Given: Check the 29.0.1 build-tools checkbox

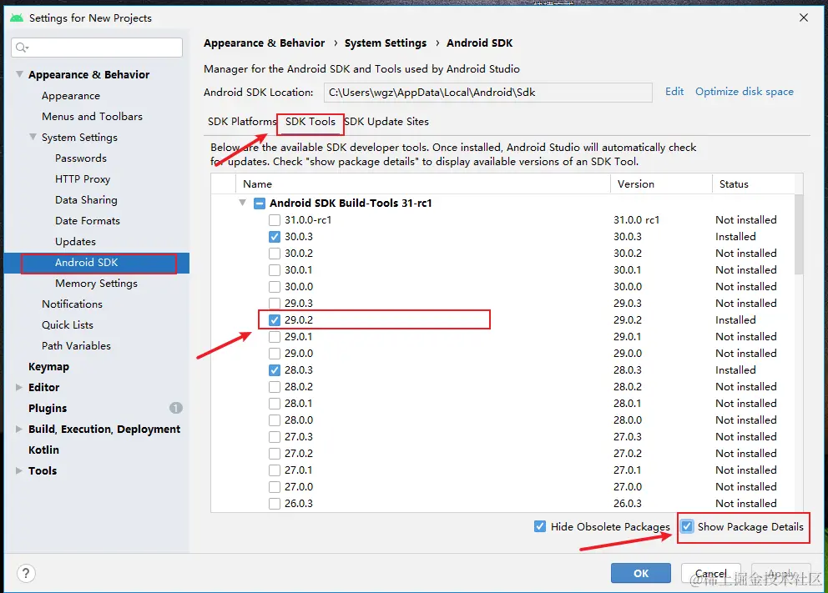Looking at the screenshot, I should click(275, 337).
